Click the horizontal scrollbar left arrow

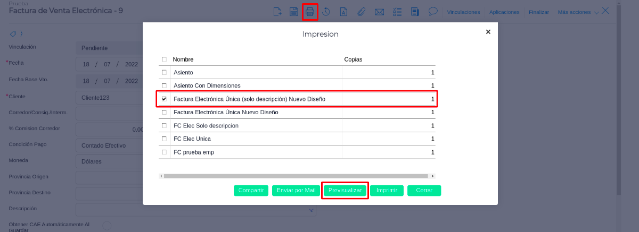(161, 176)
